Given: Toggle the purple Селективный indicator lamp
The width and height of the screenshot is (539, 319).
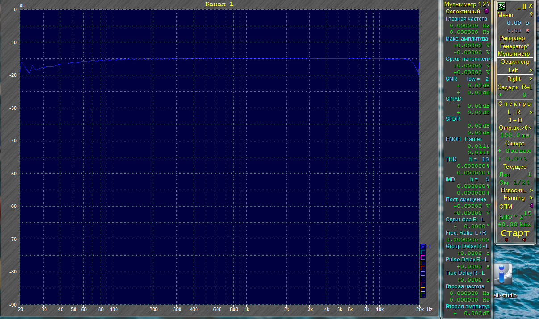Looking at the screenshot, I should pyautogui.click(x=486, y=11).
